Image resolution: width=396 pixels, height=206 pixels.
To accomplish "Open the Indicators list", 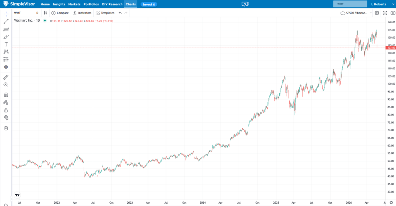I will [x=82, y=13].
